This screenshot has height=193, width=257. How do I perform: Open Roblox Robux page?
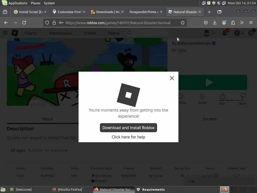[114, 33]
